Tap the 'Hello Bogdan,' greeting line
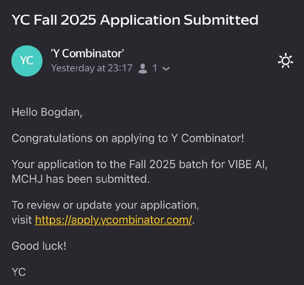304x285 pixels. 47,112
